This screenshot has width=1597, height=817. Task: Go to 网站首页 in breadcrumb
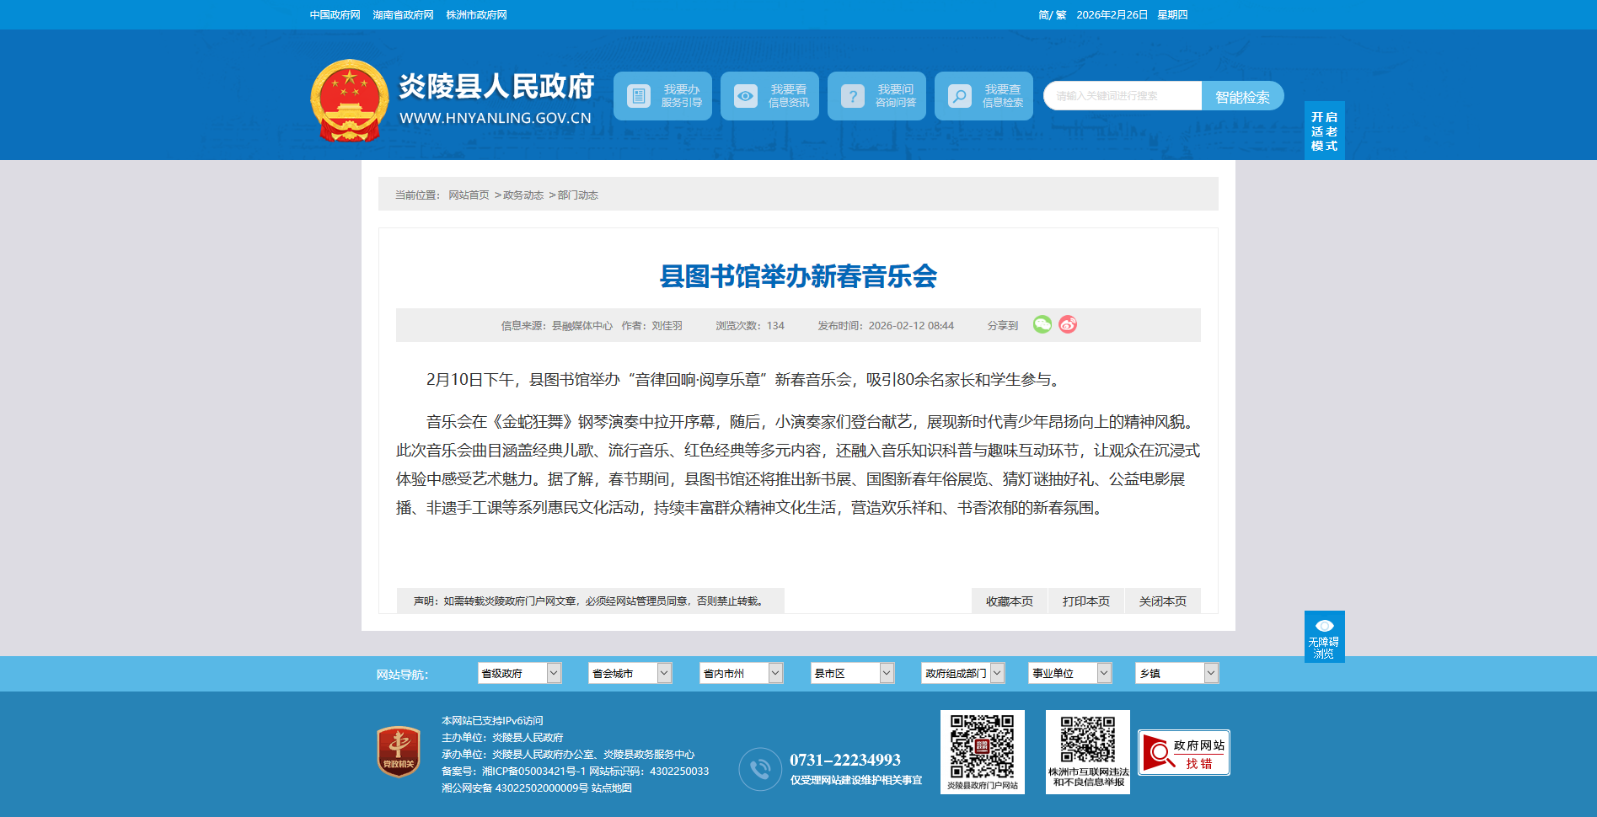pos(469,195)
